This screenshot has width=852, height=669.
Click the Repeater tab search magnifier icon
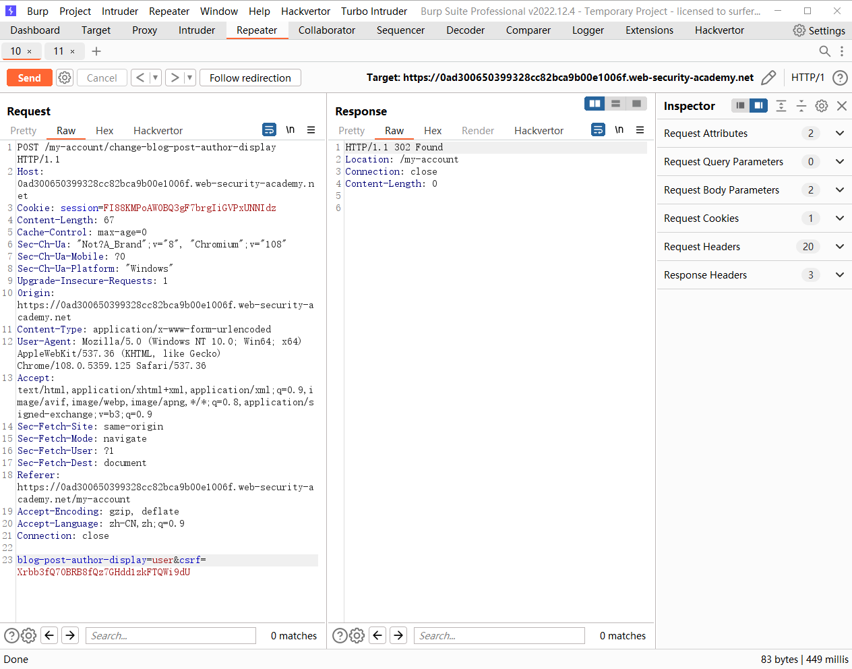coord(824,51)
